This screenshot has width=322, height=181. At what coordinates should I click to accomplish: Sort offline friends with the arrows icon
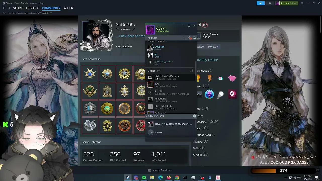point(192,71)
